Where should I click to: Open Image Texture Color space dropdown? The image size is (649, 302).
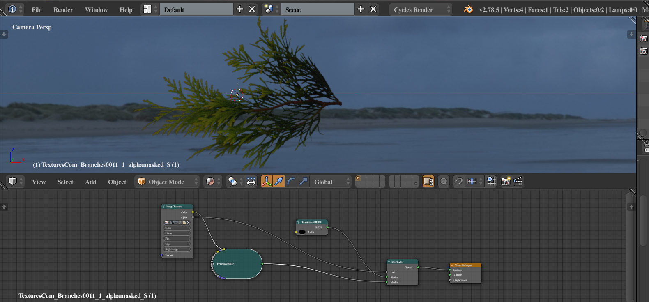[x=177, y=228]
